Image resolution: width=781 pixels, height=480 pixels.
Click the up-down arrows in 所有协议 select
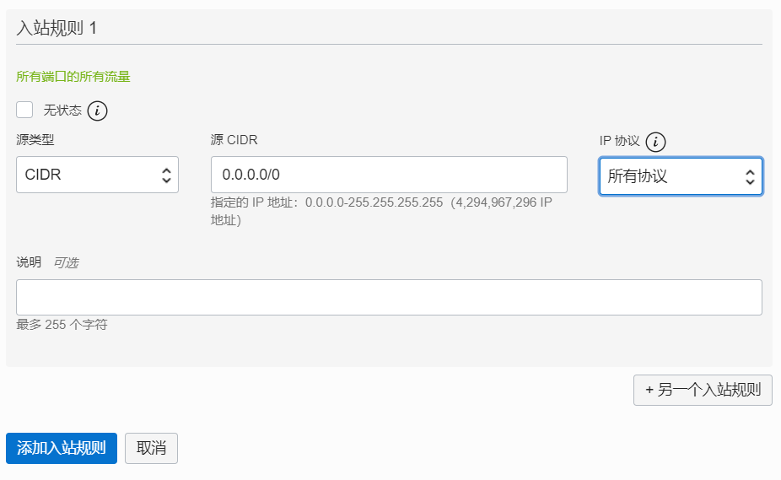point(750,176)
